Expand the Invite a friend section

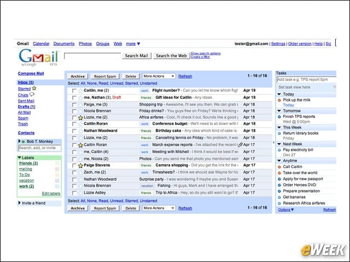coord(20,203)
